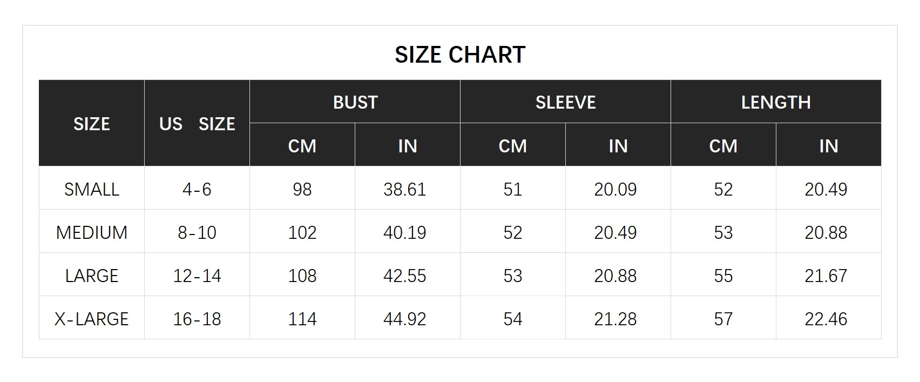
Task: Click the US SIZE column header
Action: pyautogui.click(x=197, y=124)
